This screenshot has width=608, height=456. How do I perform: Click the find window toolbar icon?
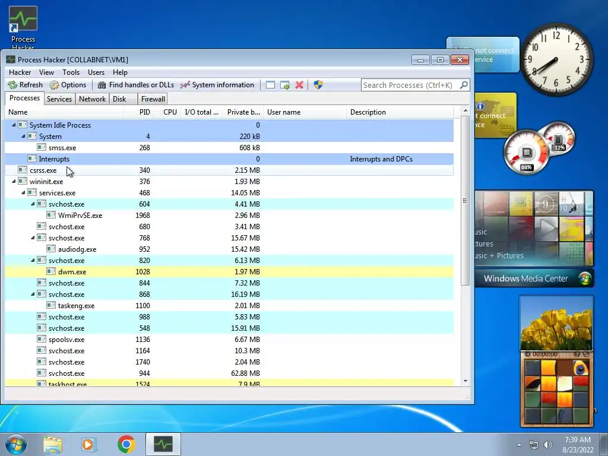270,85
